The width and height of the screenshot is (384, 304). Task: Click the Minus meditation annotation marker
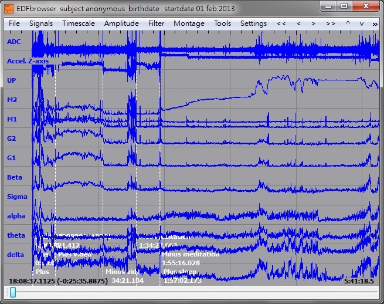[191, 254]
